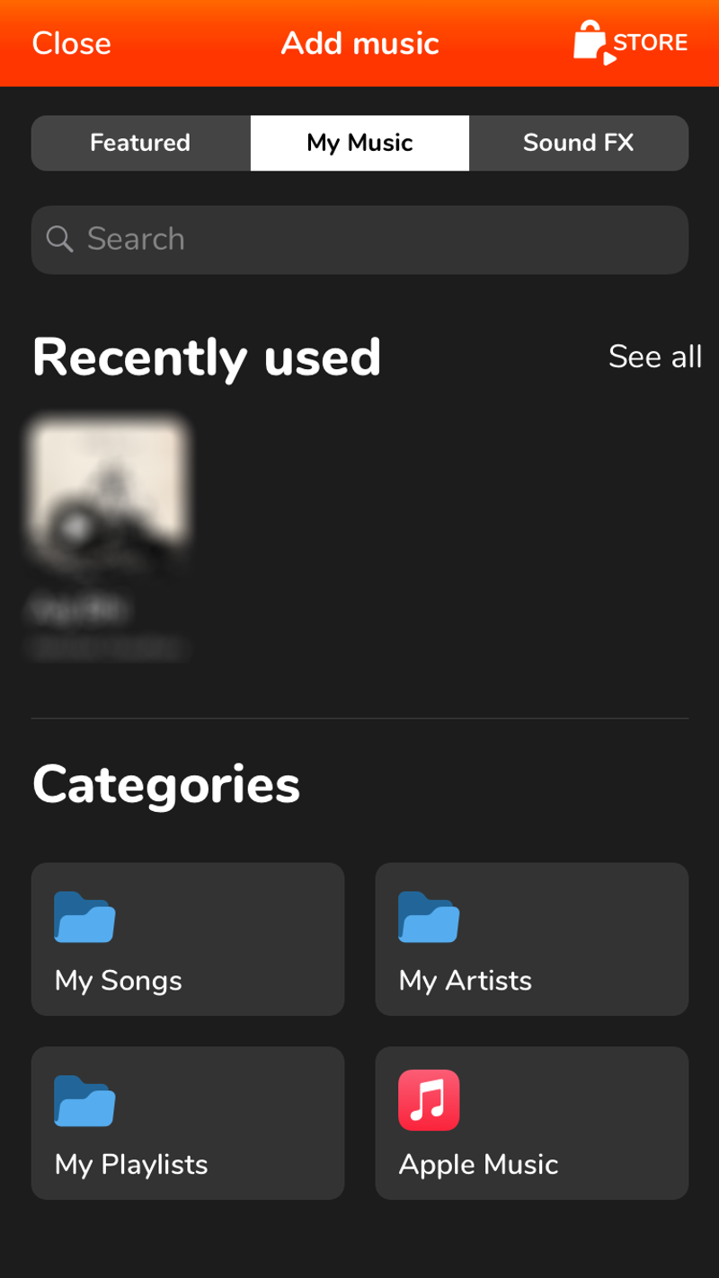The width and height of the screenshot is (719, 1278).
Task: Tap the blurred artist line under recent track
Action: (106, 647)
